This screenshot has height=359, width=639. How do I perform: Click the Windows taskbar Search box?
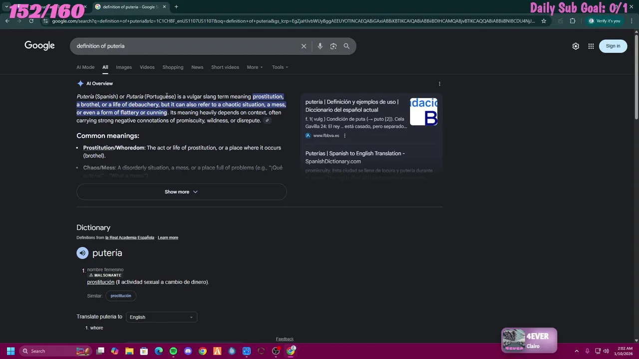pos(56,351)
